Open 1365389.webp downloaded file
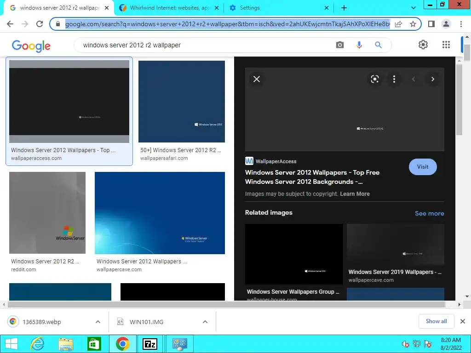Viewport: 471px width, 353px height. pos(41,322)
